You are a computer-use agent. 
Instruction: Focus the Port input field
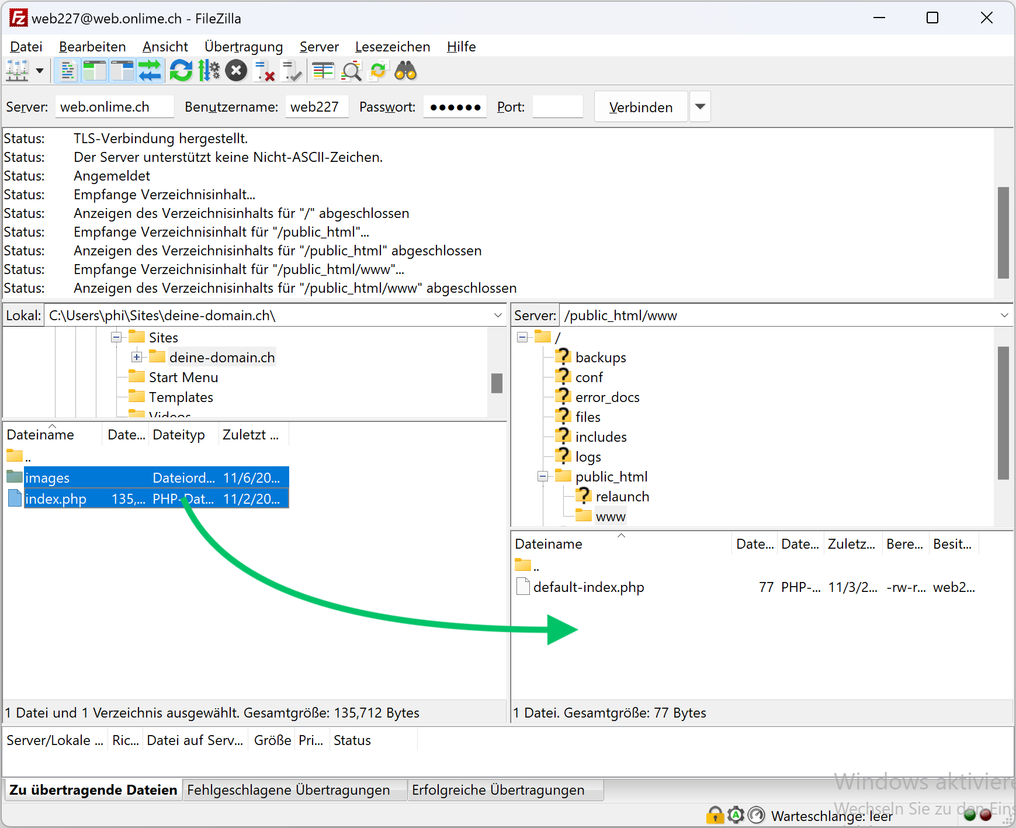[x=558, y=107]
